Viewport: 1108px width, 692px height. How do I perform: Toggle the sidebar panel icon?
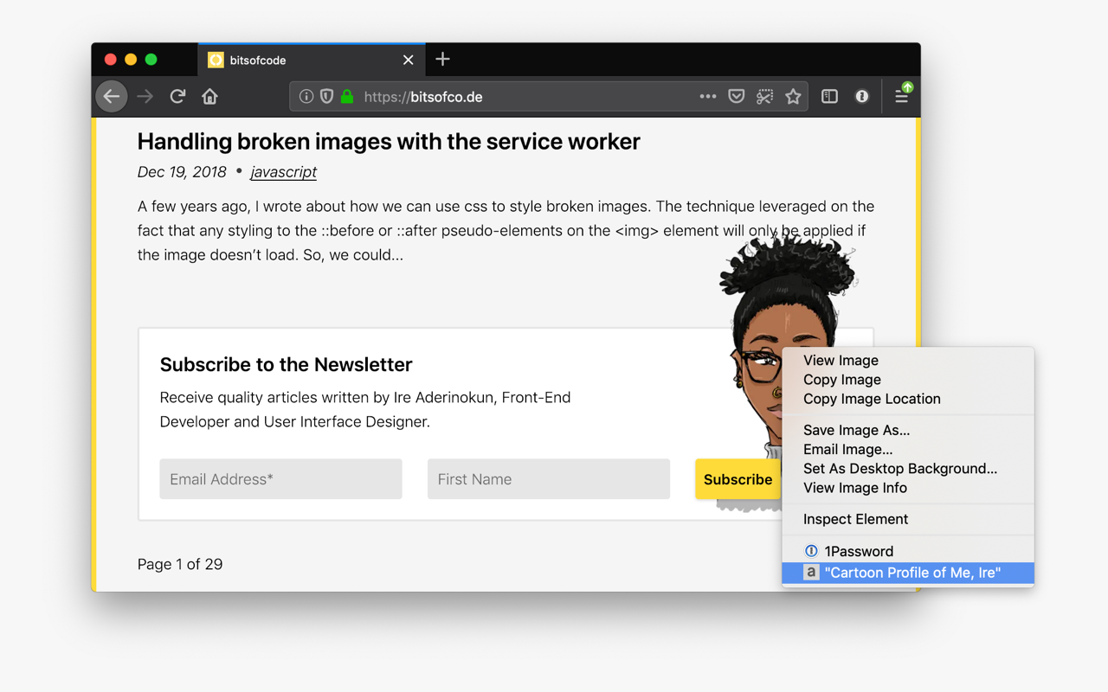[829, 97]
